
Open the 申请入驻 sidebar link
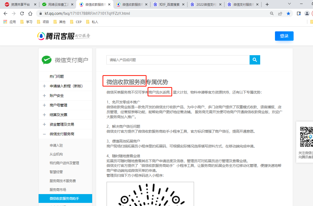pyautogui.click(x=56, y=146)
